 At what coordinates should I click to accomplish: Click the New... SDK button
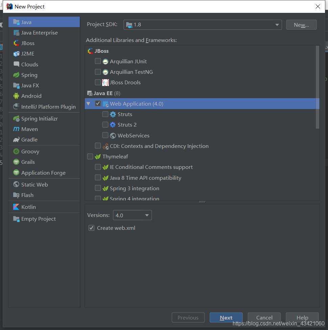301,25
